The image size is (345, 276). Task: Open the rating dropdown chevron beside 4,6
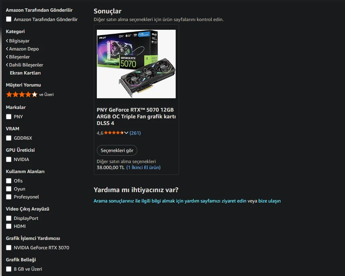click(126, 133)
